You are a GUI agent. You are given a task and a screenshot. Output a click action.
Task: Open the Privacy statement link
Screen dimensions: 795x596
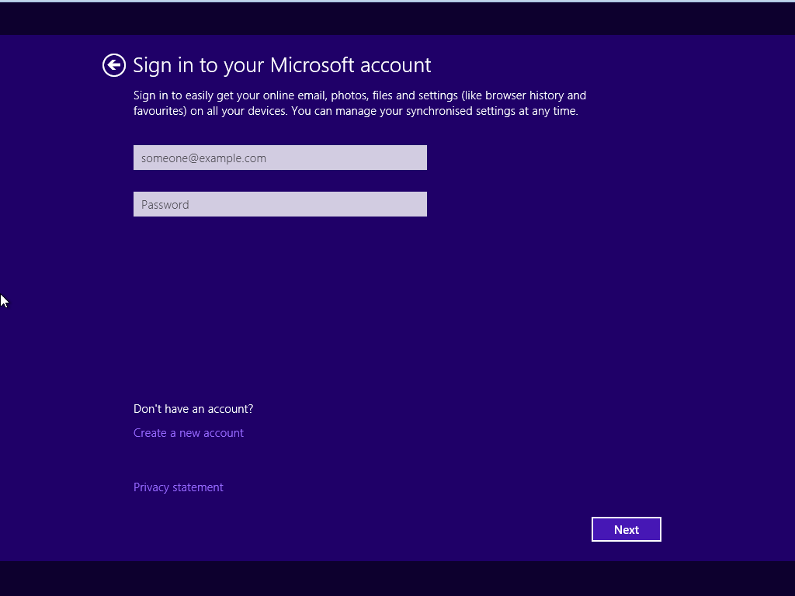[178, 487]
